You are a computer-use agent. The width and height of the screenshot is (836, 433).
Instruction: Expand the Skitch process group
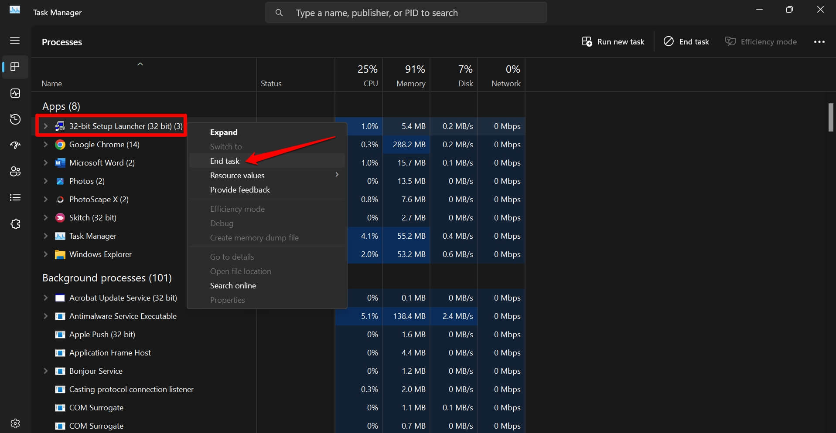click(45, 218)
